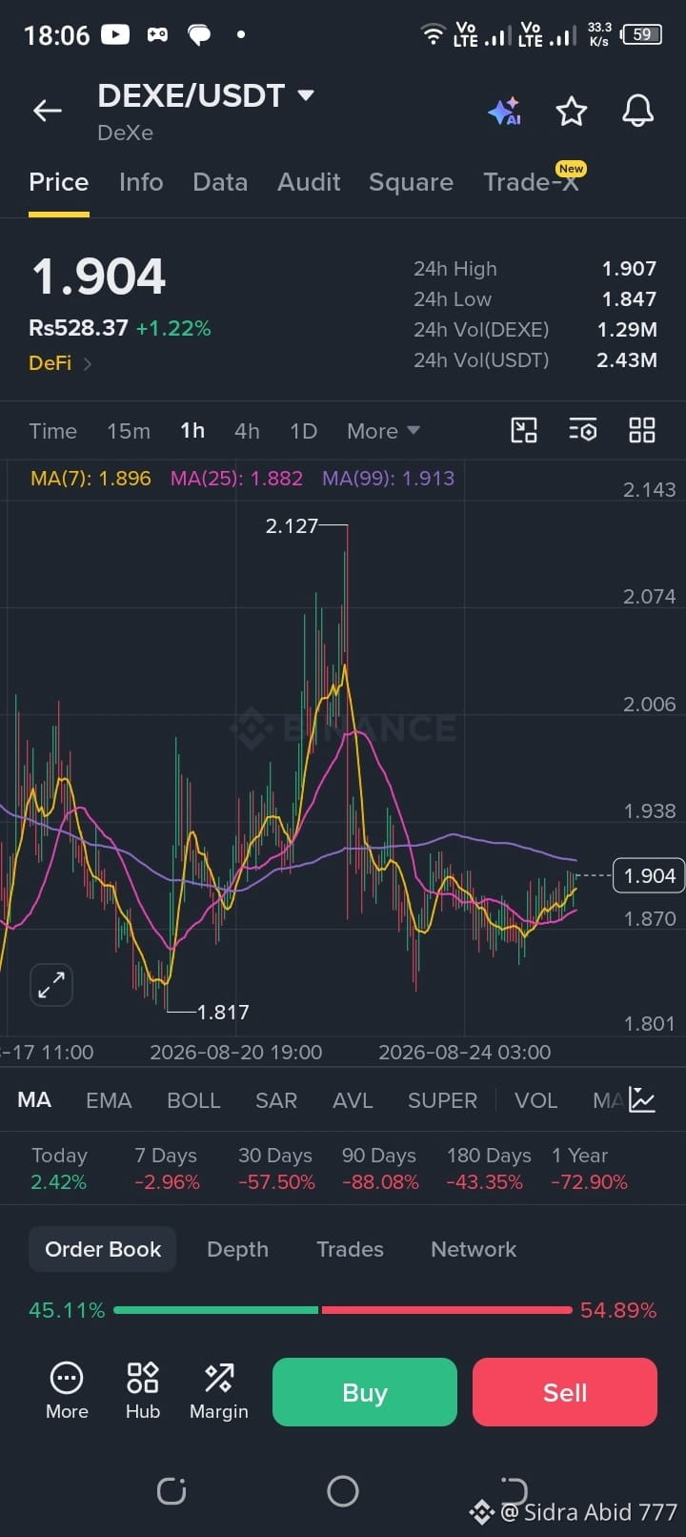Switch to the Price tab
Image resolution: width=686 pixels, height=1537 pixels.
point(59,182)
